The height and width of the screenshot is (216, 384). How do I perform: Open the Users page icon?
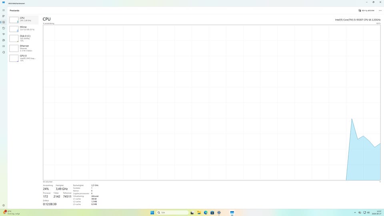(x=4, y=40)
